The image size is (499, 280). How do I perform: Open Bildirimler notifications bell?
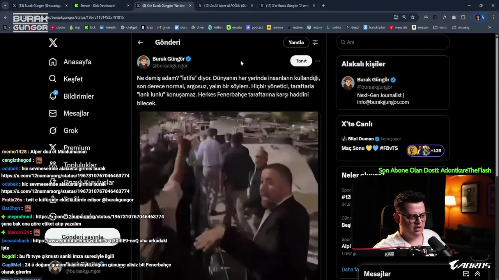pos(53,96)
